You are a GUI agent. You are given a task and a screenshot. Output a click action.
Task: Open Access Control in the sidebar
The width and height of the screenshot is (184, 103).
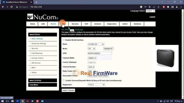click(37, 58)
